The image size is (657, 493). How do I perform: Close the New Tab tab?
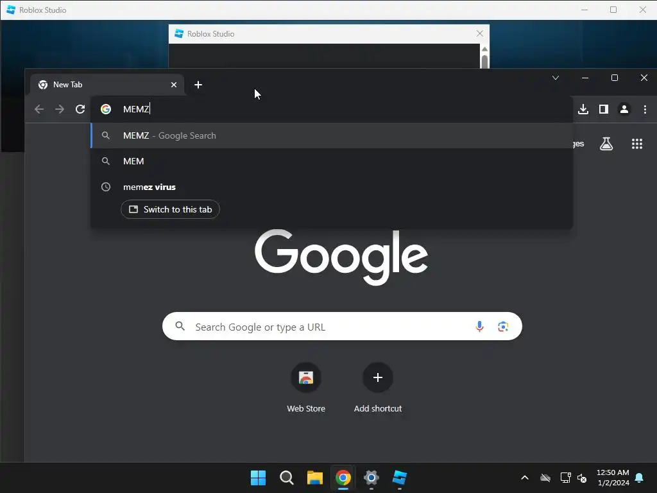pyautogui.click(x=174, y=85)
